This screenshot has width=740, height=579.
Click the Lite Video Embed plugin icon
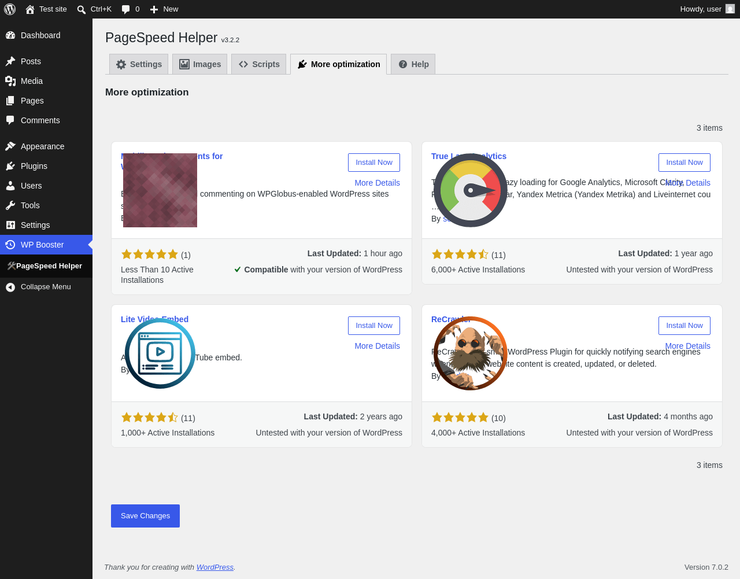coord(160,353)
